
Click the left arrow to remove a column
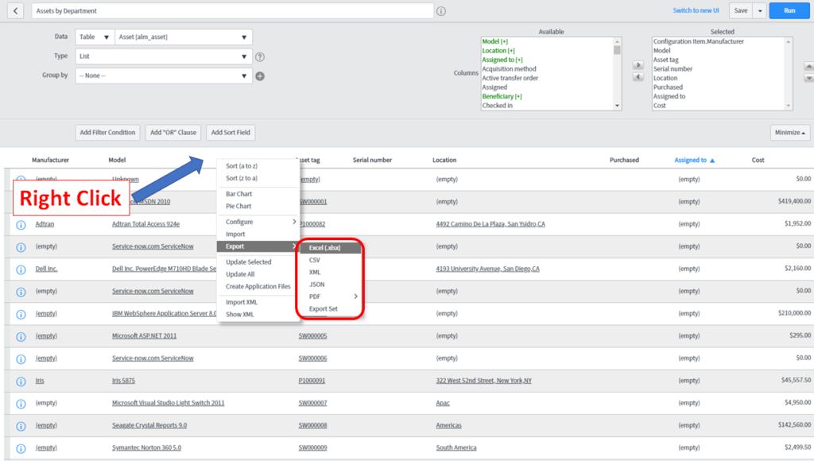coord(638,77)
